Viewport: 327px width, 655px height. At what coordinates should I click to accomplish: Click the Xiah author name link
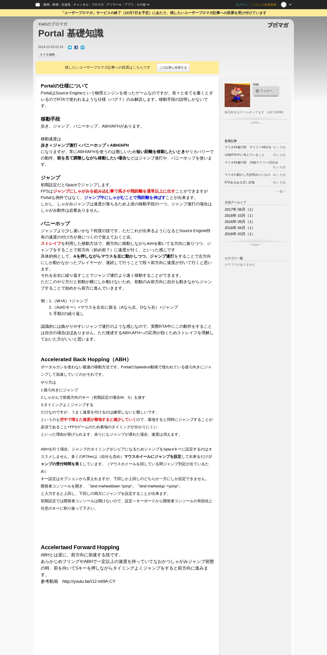tap(256, 84)
